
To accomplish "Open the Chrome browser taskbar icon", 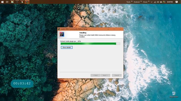I will coord(22,2).
